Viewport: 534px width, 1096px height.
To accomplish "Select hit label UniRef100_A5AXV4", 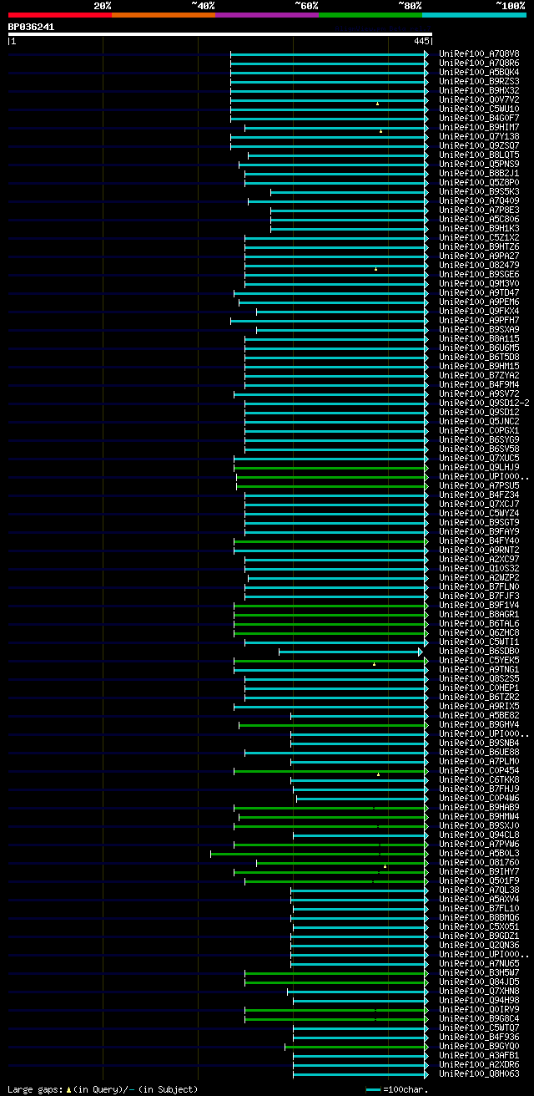I will tap(479, 900).
